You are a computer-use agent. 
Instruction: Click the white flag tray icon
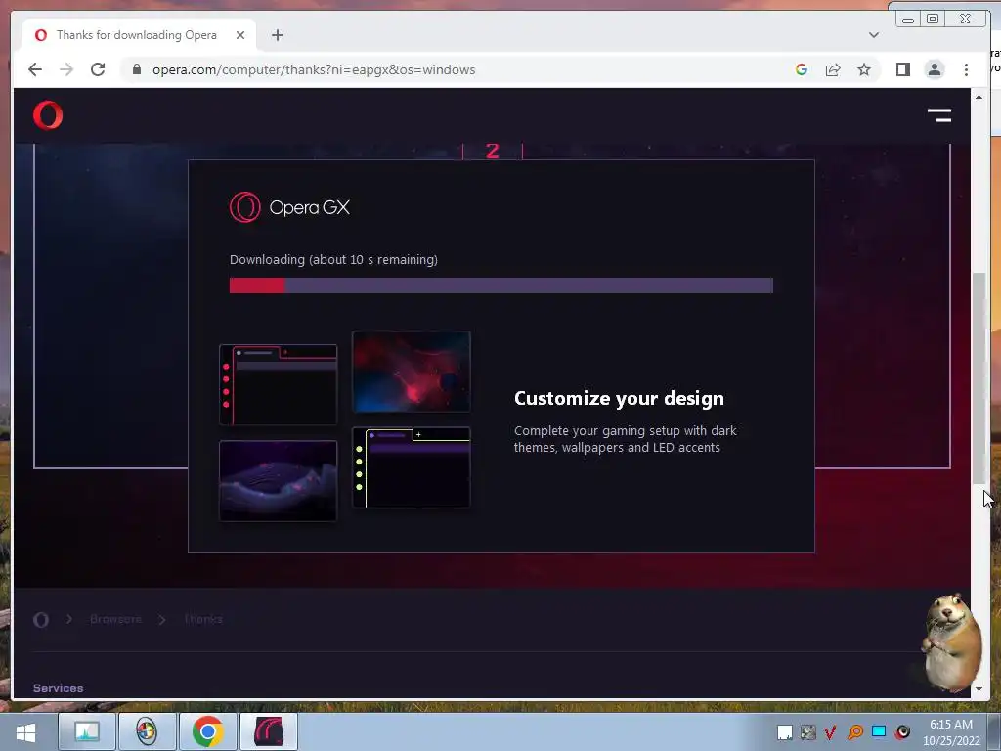(785, 731)
